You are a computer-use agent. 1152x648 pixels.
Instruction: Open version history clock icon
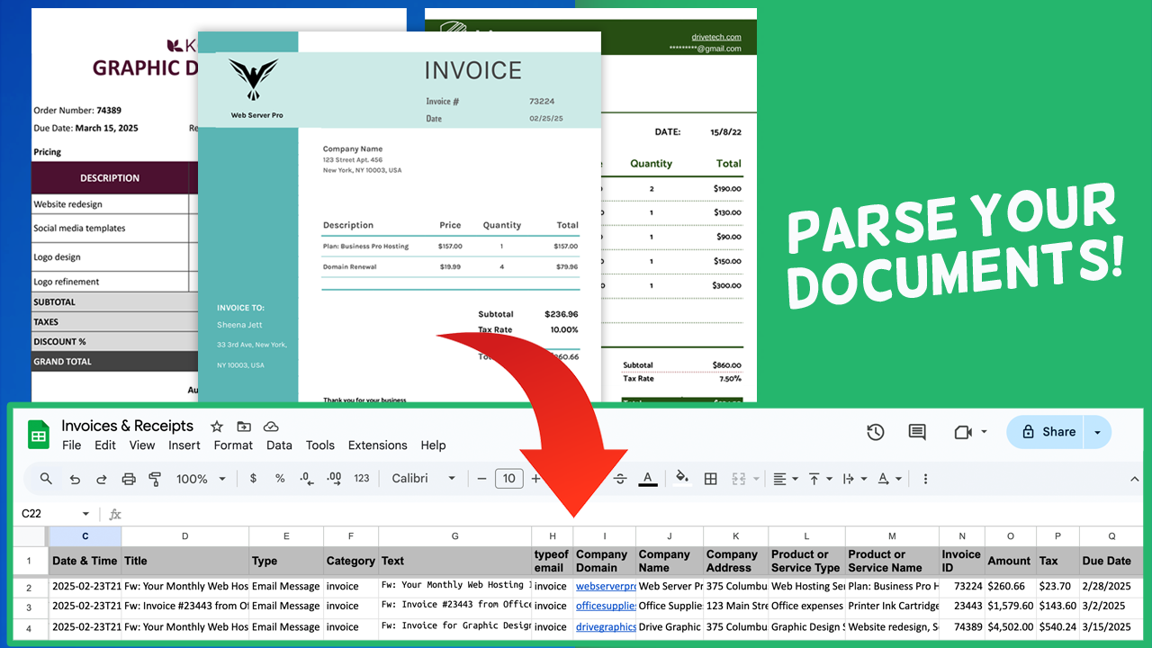point(875,432)
